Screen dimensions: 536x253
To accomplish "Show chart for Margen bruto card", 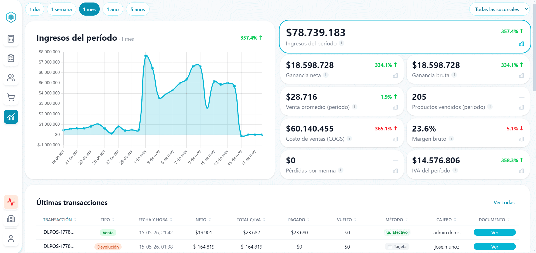I will [521, 139].
